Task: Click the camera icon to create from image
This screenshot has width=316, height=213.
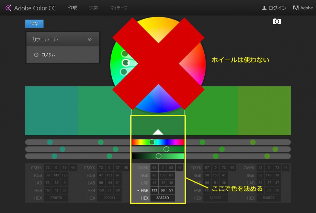Action: pyautogui.click(x=277, y=21)
